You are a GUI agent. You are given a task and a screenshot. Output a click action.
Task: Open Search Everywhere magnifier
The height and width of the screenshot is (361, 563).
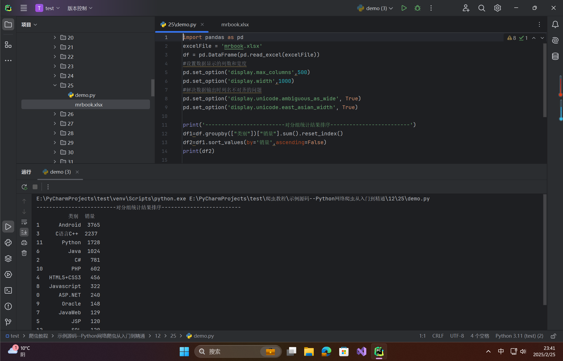coord(482,8)
